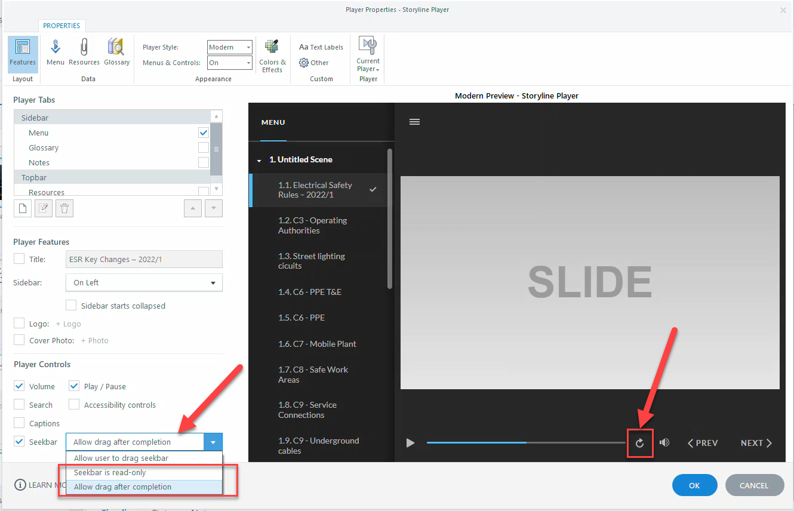Image resolution: width=794 pixels, height=511 pixels.
Task: Select the PROPERTIES ribbon tab
Action: [61, 26]
